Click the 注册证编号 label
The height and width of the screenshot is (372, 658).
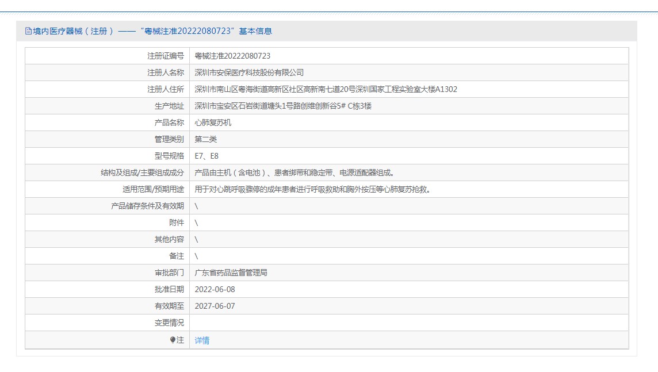(165, 56)
